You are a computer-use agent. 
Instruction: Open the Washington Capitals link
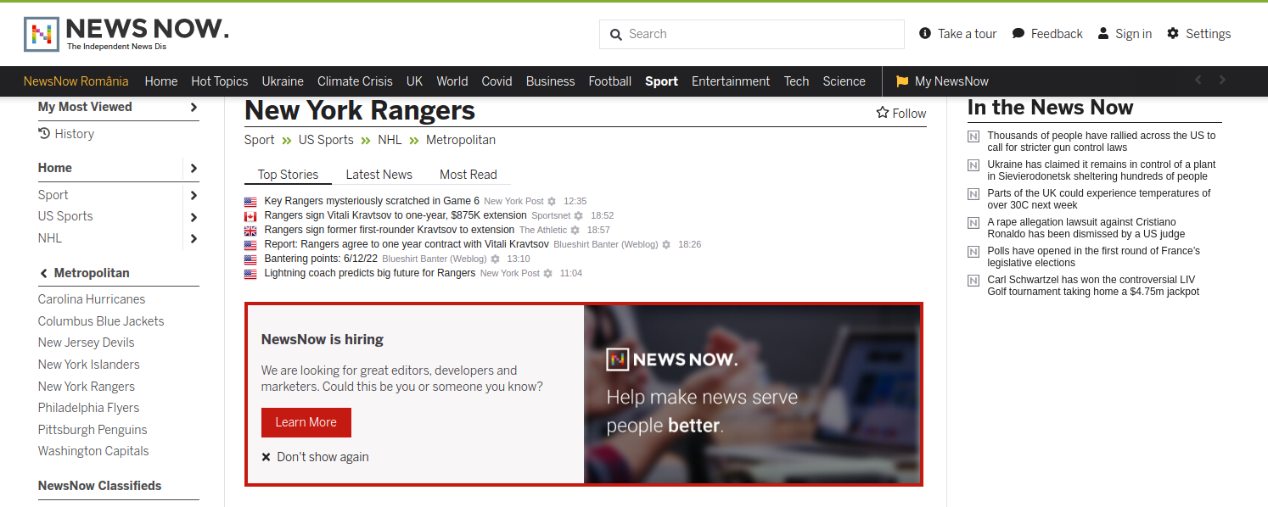pos(93,451)
